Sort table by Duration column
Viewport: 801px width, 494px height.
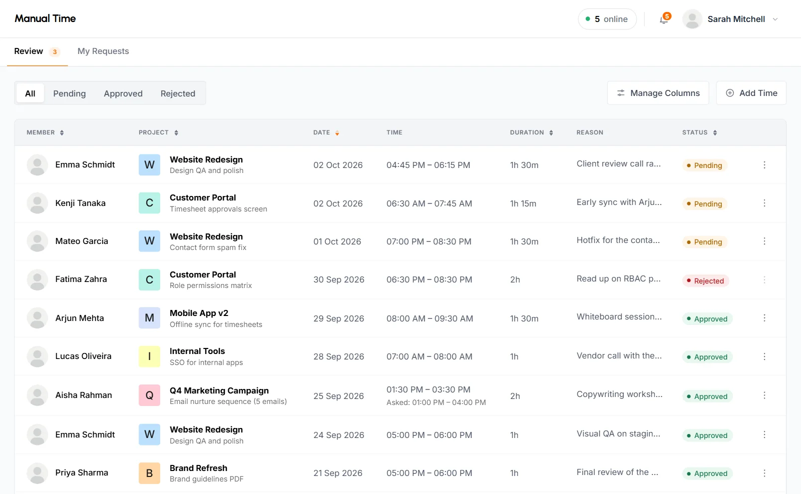(531, 132)
